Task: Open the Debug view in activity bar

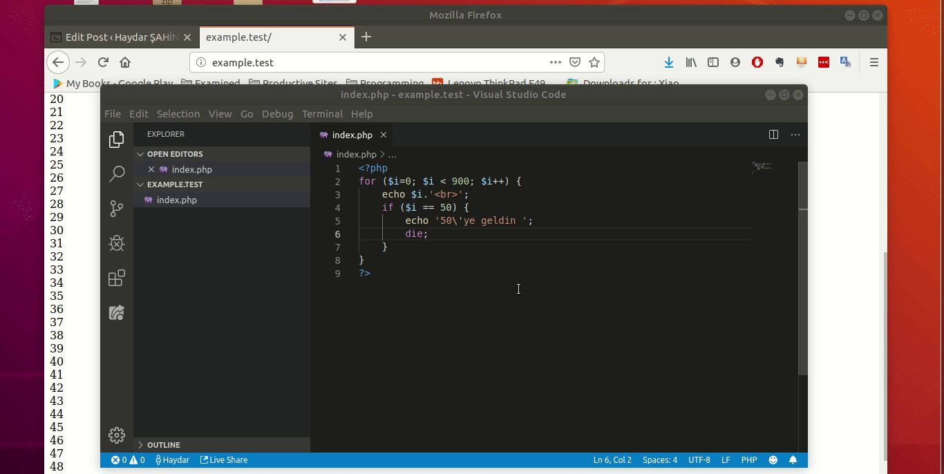Action: pyautogui.click(x=117, y=243)
